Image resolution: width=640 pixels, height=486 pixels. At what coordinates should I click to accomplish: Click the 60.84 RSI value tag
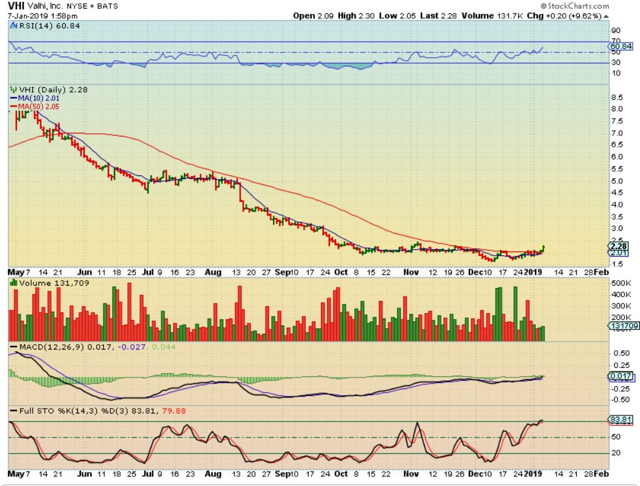coord(622,46)
